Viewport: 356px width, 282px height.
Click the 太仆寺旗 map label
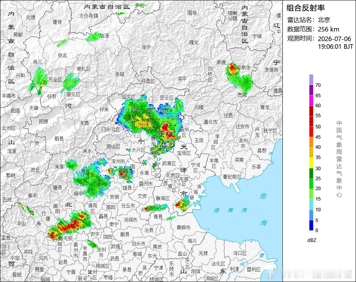click(89, 16)
